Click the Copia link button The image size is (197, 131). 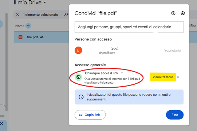(90, 115)
